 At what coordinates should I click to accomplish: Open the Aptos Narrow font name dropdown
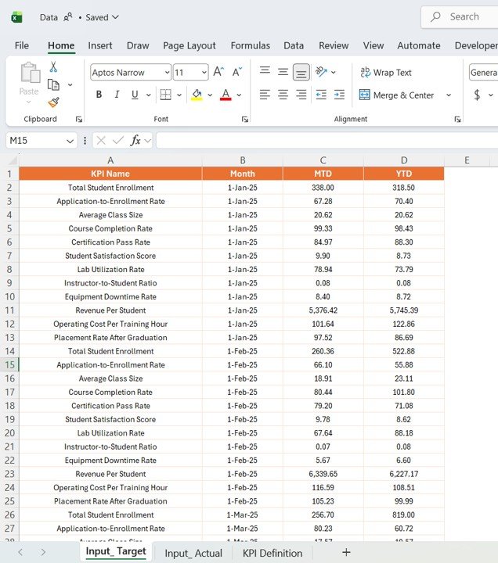(167, 73)
